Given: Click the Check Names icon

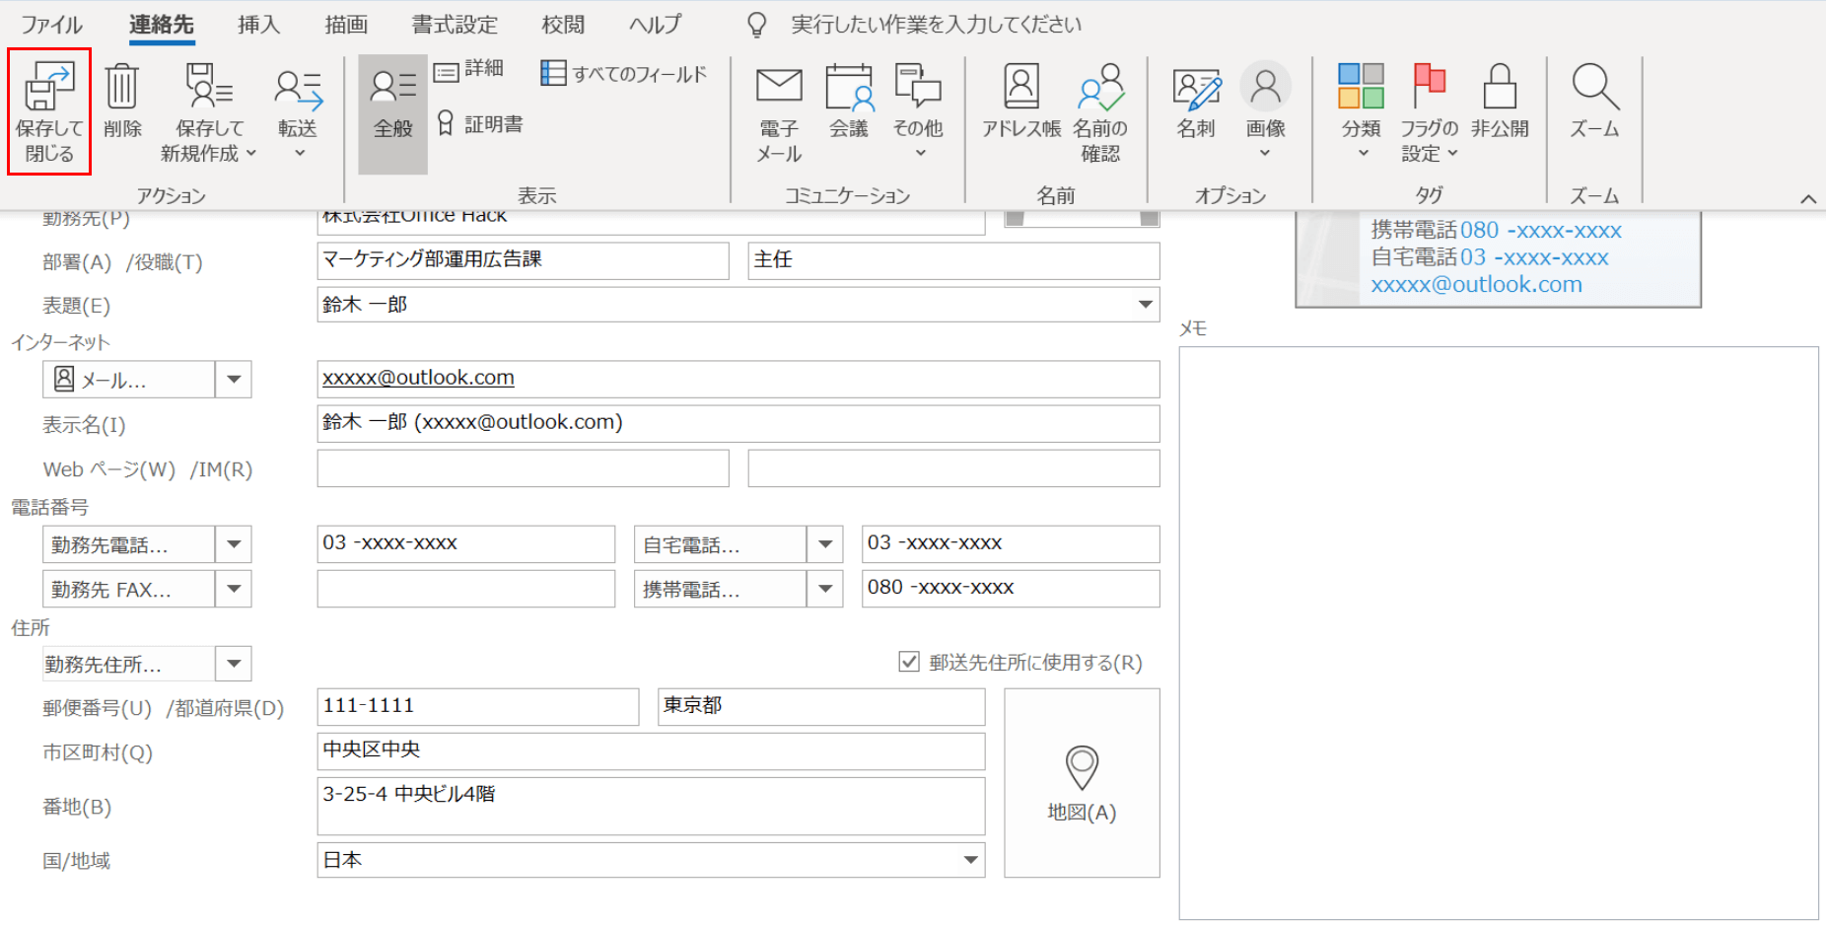Looking at the screenshot, I should pyautogui.click(x=1100, y=89).
